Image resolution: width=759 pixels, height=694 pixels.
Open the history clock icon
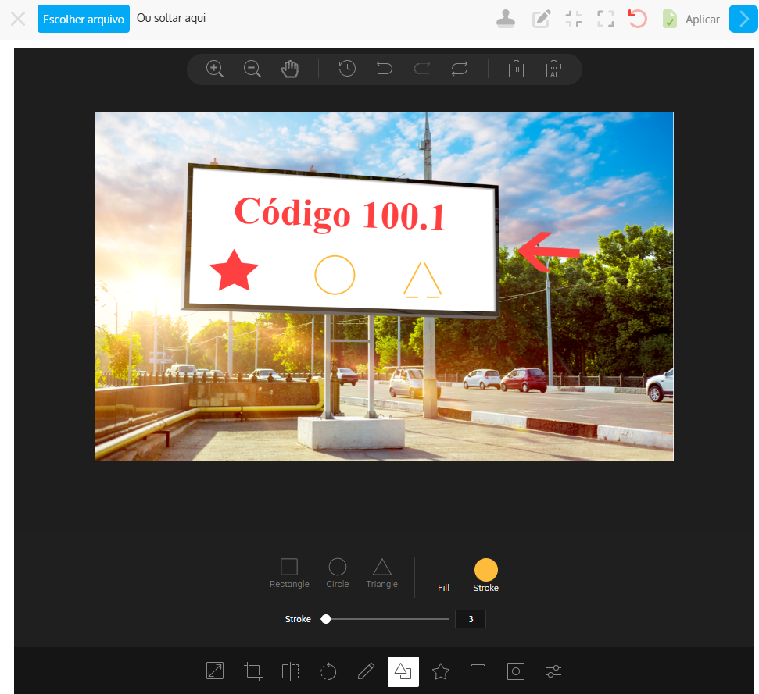pyautogui.click(x=347, y=69)
